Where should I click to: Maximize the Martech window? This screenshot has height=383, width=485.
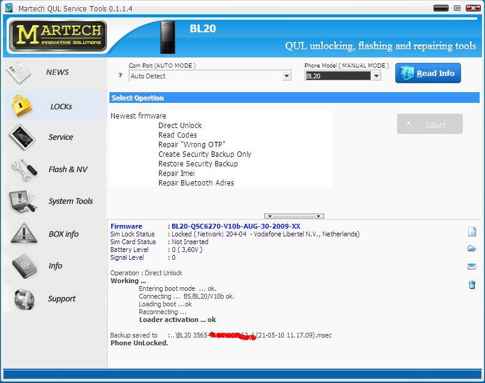457,8
